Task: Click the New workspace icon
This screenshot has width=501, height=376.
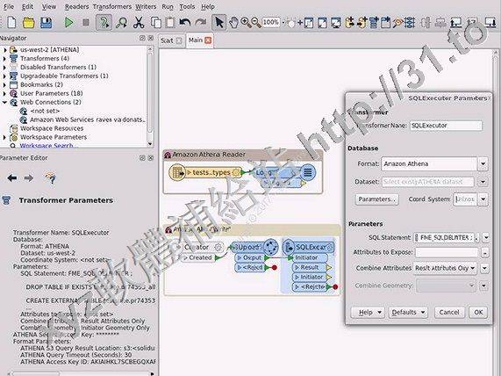Action: pyautogui.click(x=11, y=23)
